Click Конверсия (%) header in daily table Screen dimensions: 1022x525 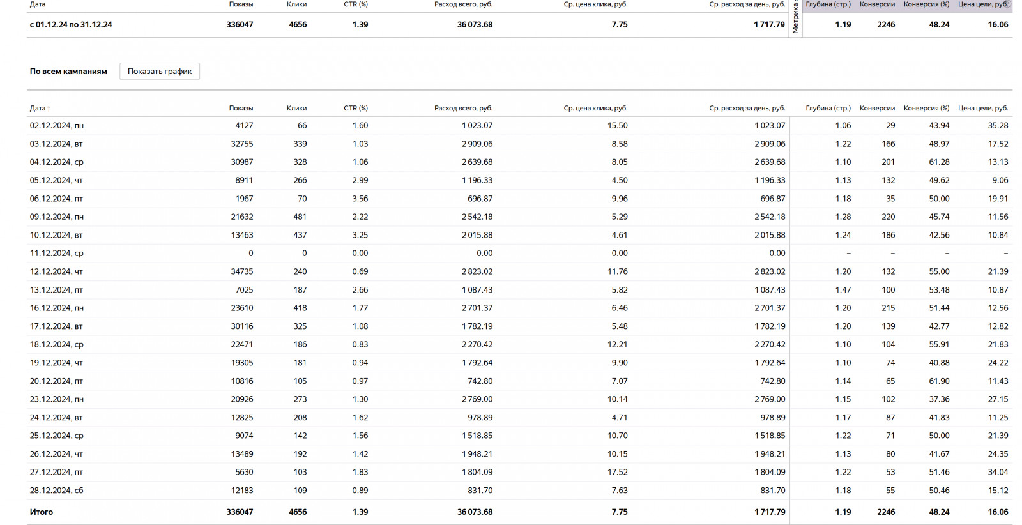[926, 108]
